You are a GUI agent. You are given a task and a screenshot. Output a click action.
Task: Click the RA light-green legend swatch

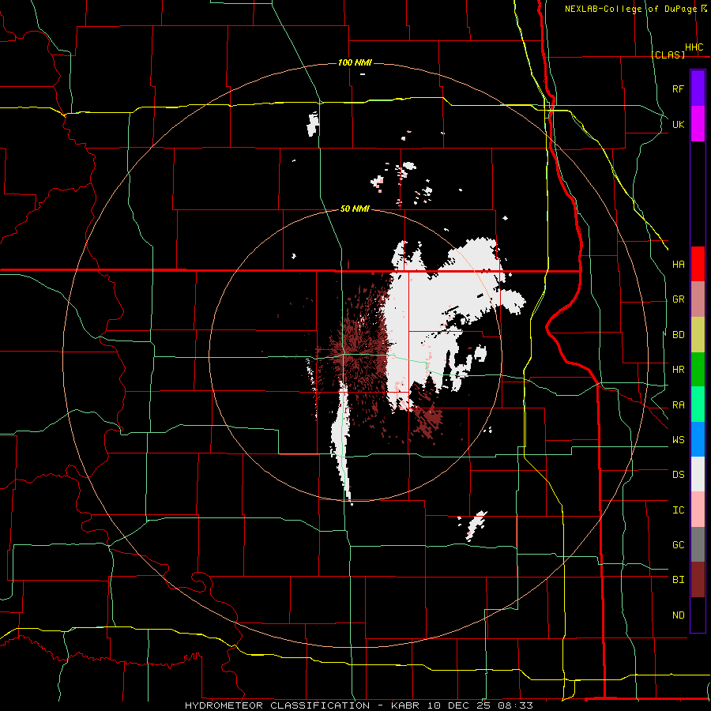click(x=698, y=404)
